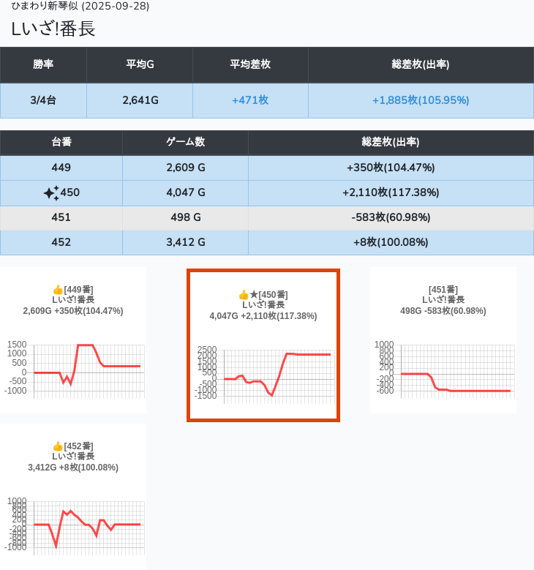Click the thumbs-up icon on the 450番 graph
This screenshot has height=570, width=534.
(x=244, y=295)
